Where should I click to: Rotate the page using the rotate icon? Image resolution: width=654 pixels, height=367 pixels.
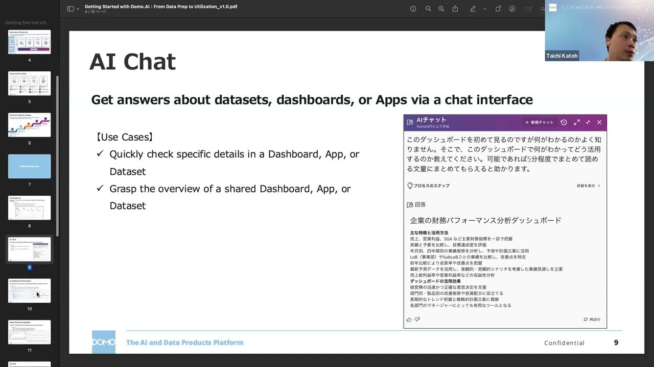coord(498,9)
